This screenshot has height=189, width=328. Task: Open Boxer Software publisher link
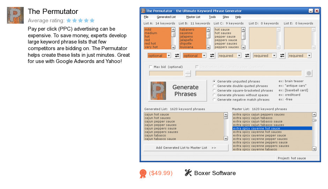(x=215, y=173)
